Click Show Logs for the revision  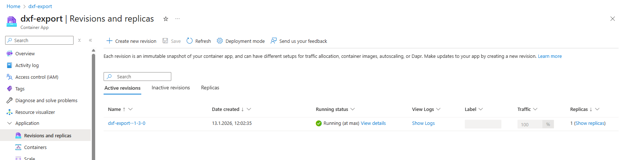423,123
